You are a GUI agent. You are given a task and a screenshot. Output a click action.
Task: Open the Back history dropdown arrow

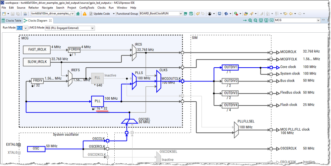point(295,14)
